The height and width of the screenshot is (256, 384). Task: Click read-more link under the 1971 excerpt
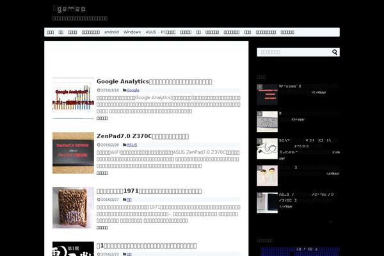102,228
